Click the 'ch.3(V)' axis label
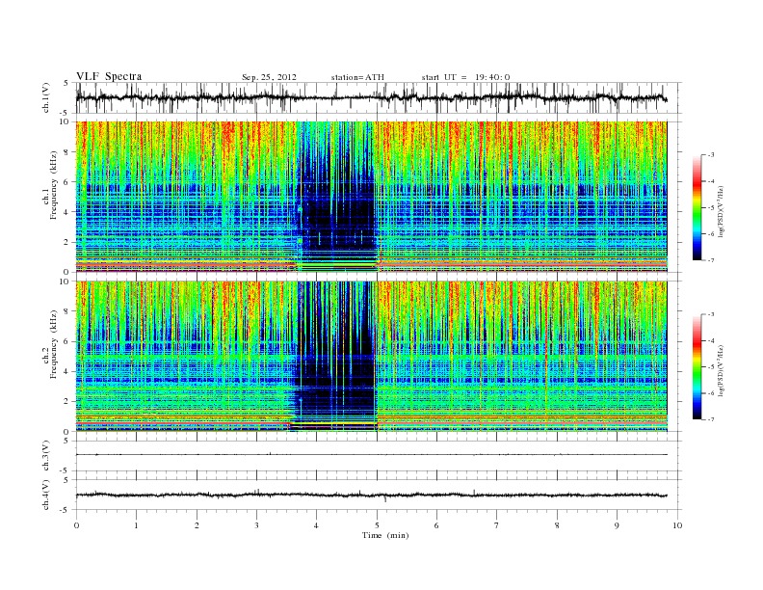This screenshot has width=763, height=590. 46,456
